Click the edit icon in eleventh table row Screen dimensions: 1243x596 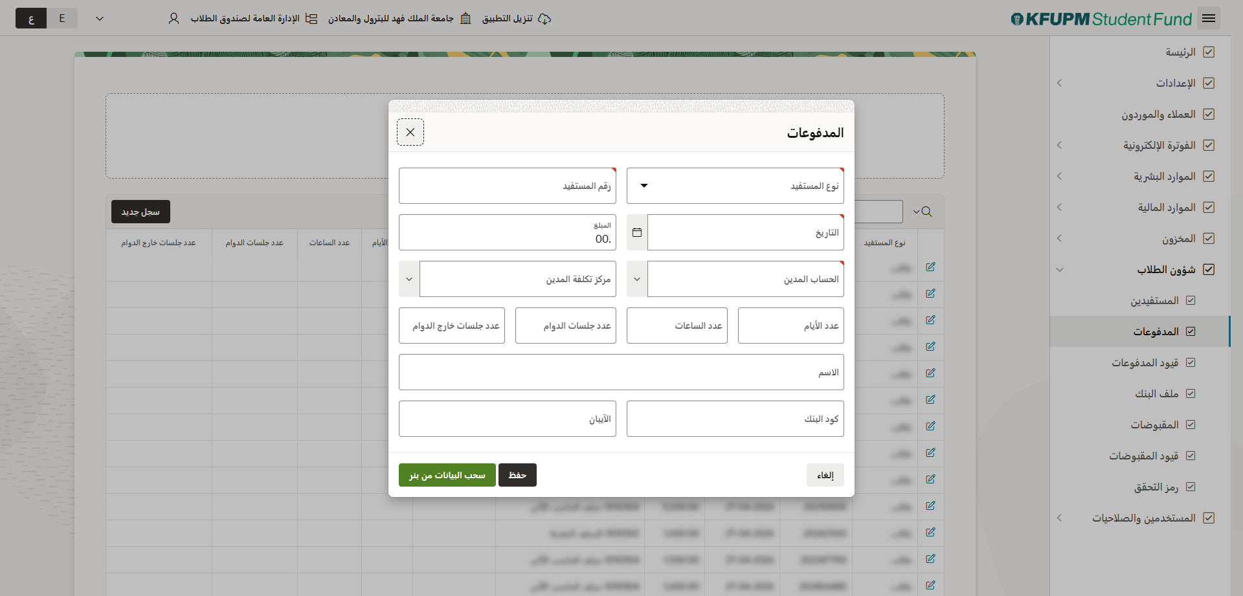[x=930, y=532]
